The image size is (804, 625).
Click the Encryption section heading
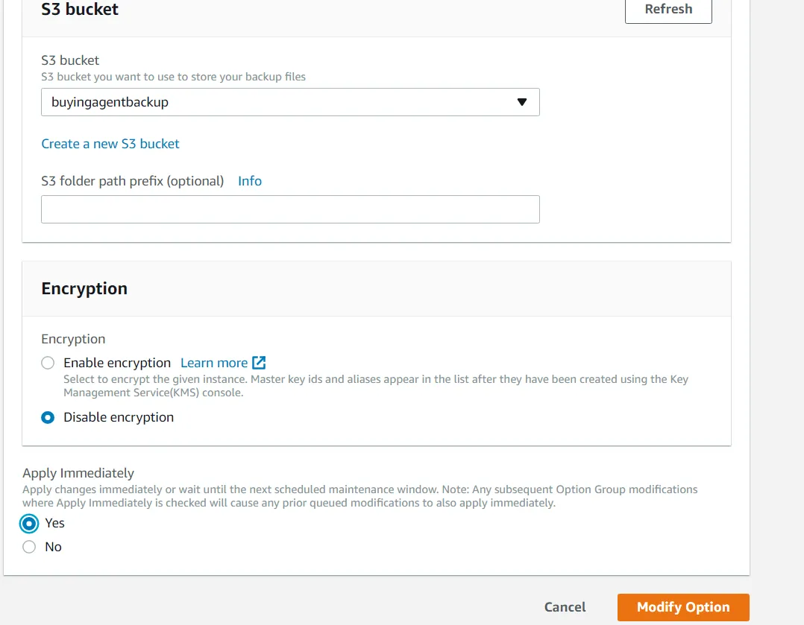(84, 289)
